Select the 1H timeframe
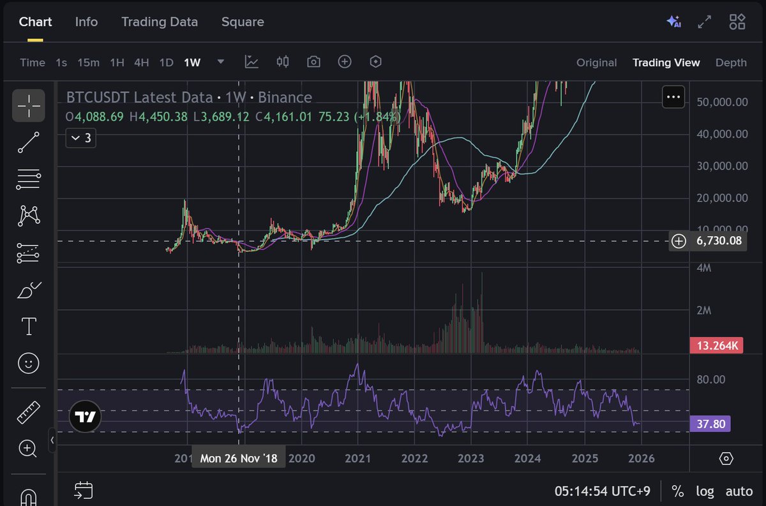The width and height of the screenshot is (766, 506). 117,63
